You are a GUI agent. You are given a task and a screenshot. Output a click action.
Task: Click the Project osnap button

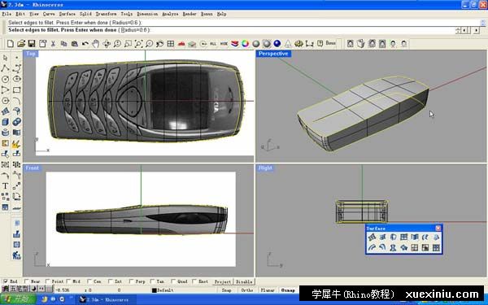pyautogui.click(x=223, y=281)
